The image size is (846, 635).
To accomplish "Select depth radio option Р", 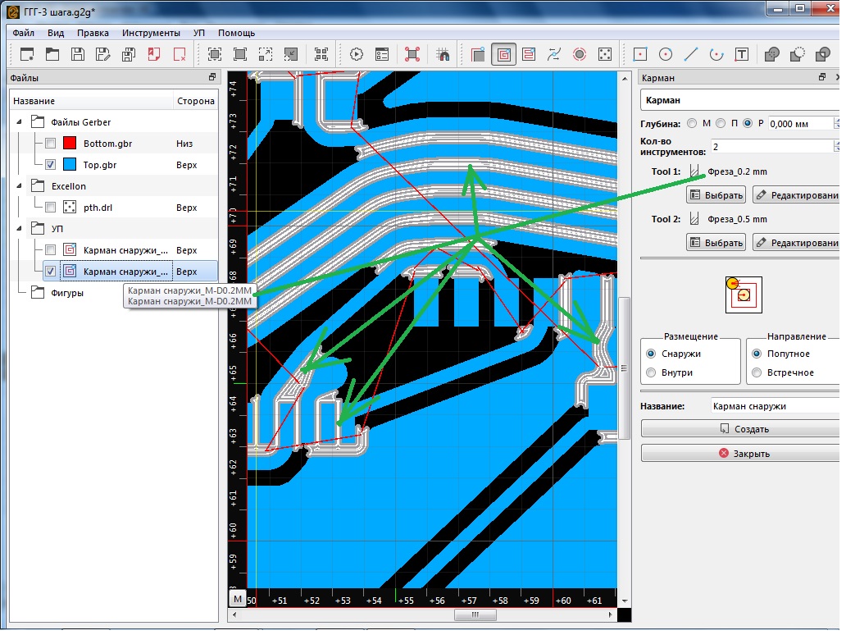I will (x=748, y=124).
